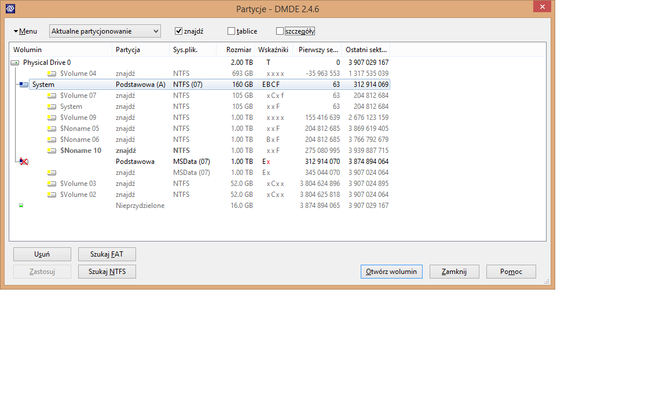Click 'Otwórz wolumin' button
The height and width of the screenshot is (417, 667).
(391, 272)
